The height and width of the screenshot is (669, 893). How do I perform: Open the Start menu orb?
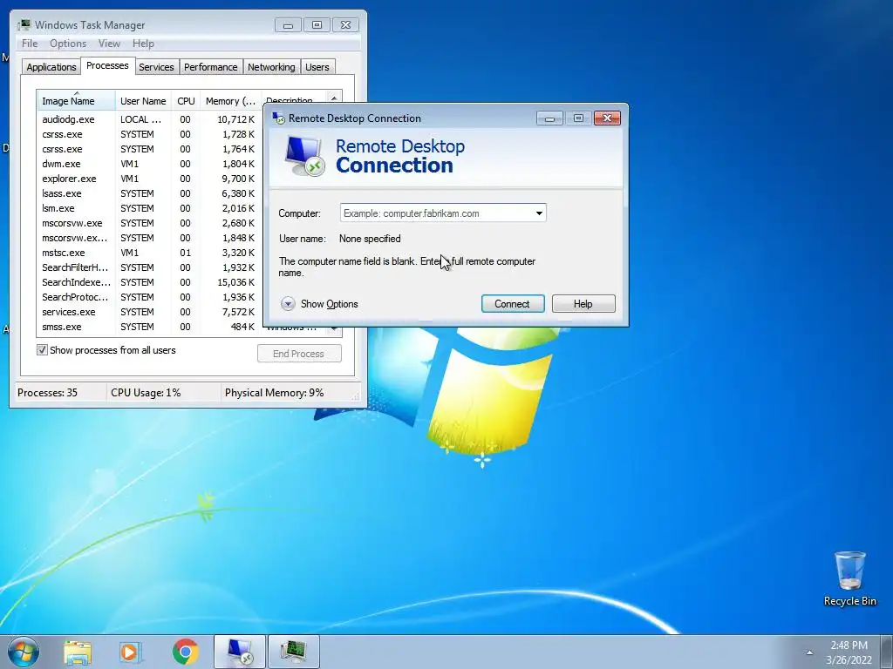click(23, 652)
